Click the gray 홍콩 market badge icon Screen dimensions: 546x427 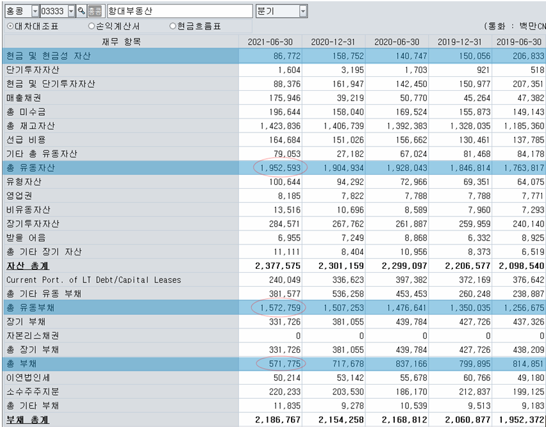(94, 12)
